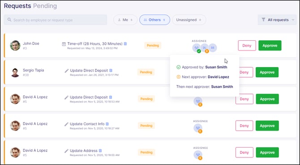This screenshot has height=165, width=300.
Task: Deny the Update Address request
Action: pos(244,152)
